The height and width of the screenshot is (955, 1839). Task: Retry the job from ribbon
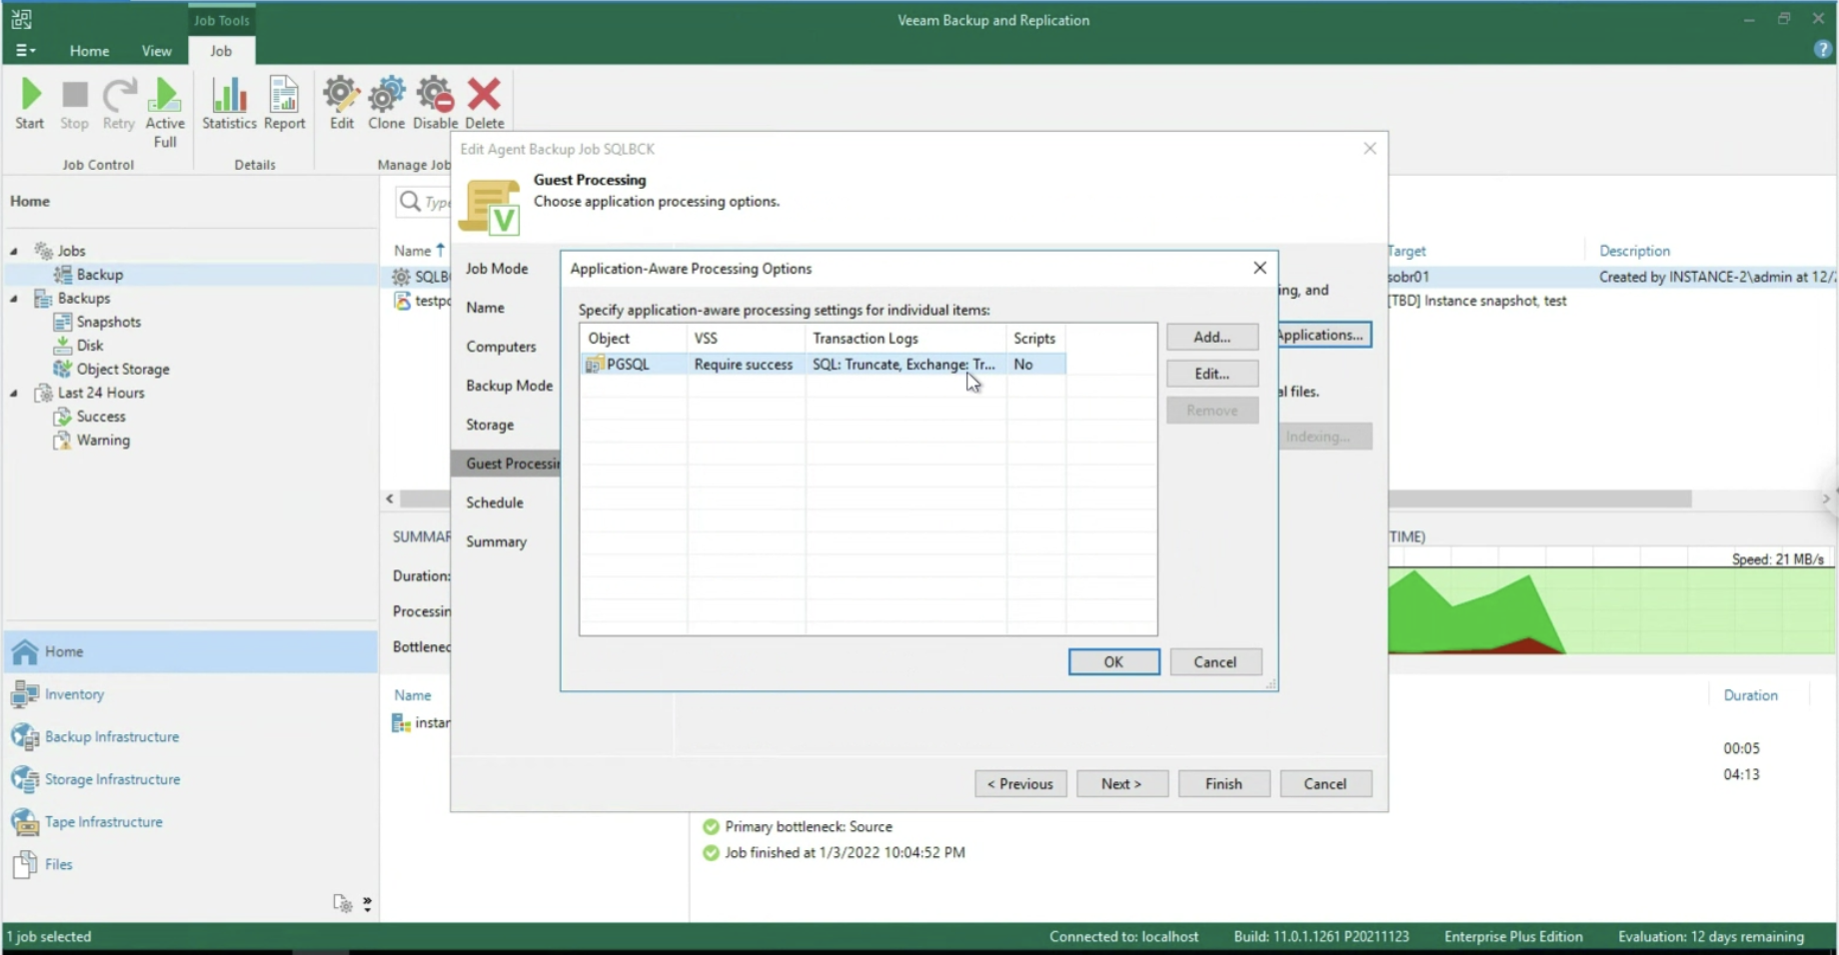pos(118,104)
